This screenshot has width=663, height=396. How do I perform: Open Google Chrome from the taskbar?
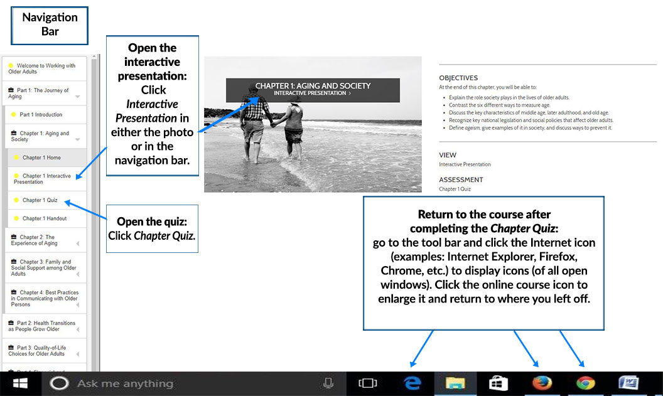pyautogui.click(x=585, y=383)
